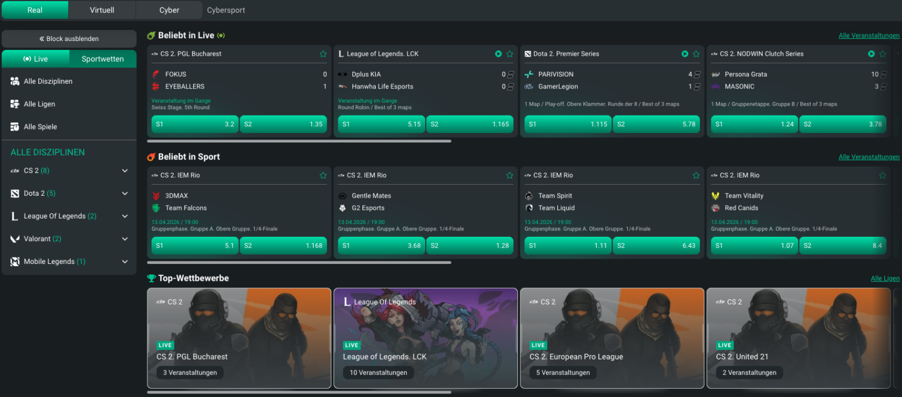Select the Live tab in sidebar

coord(35,59)
